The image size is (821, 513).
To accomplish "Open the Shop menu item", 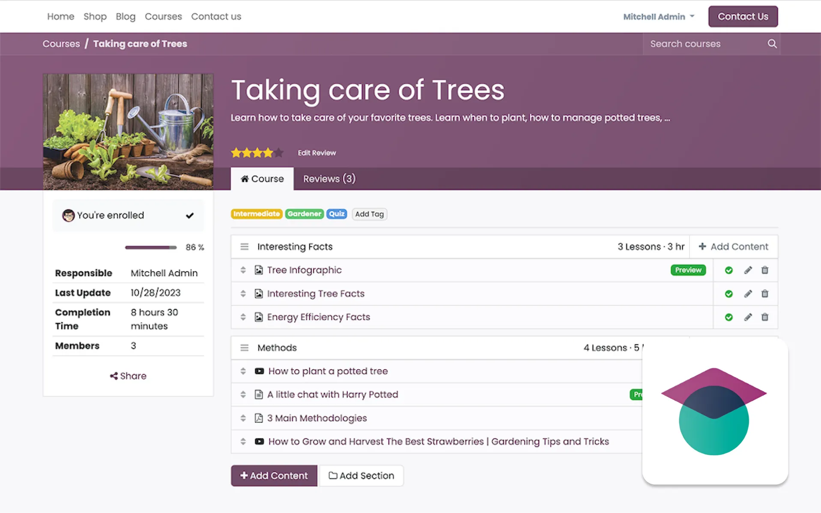I will [95, 16].
